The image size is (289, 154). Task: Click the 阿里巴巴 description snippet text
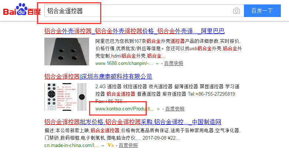click(169, 48)
